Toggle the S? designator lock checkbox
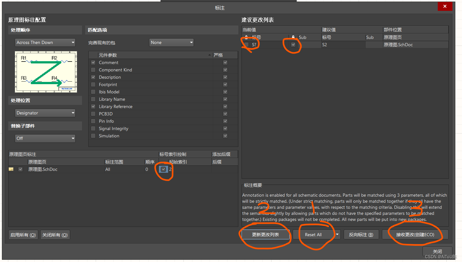This screenshot has width=462, height=262. click(247, 45)
